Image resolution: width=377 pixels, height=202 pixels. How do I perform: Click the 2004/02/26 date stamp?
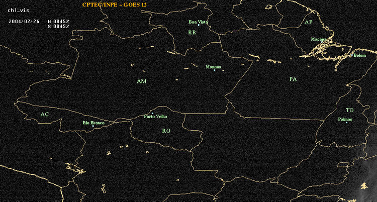(24, 21)
